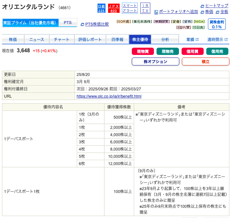Click the 次回：2025/09/26 date cell

coord(152,89)
